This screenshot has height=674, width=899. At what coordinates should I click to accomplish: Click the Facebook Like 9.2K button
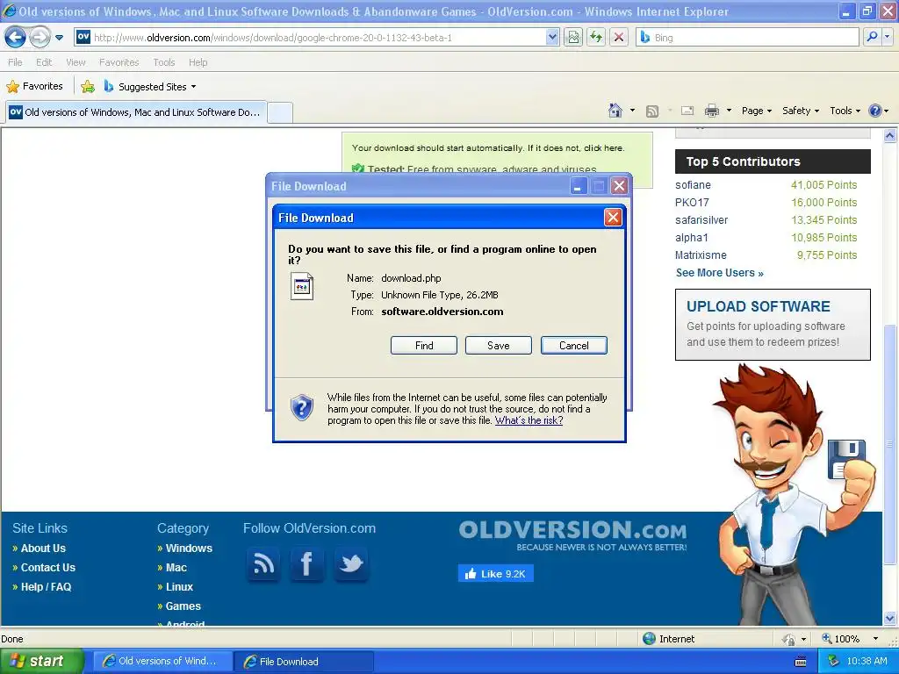tap(496, 574)
